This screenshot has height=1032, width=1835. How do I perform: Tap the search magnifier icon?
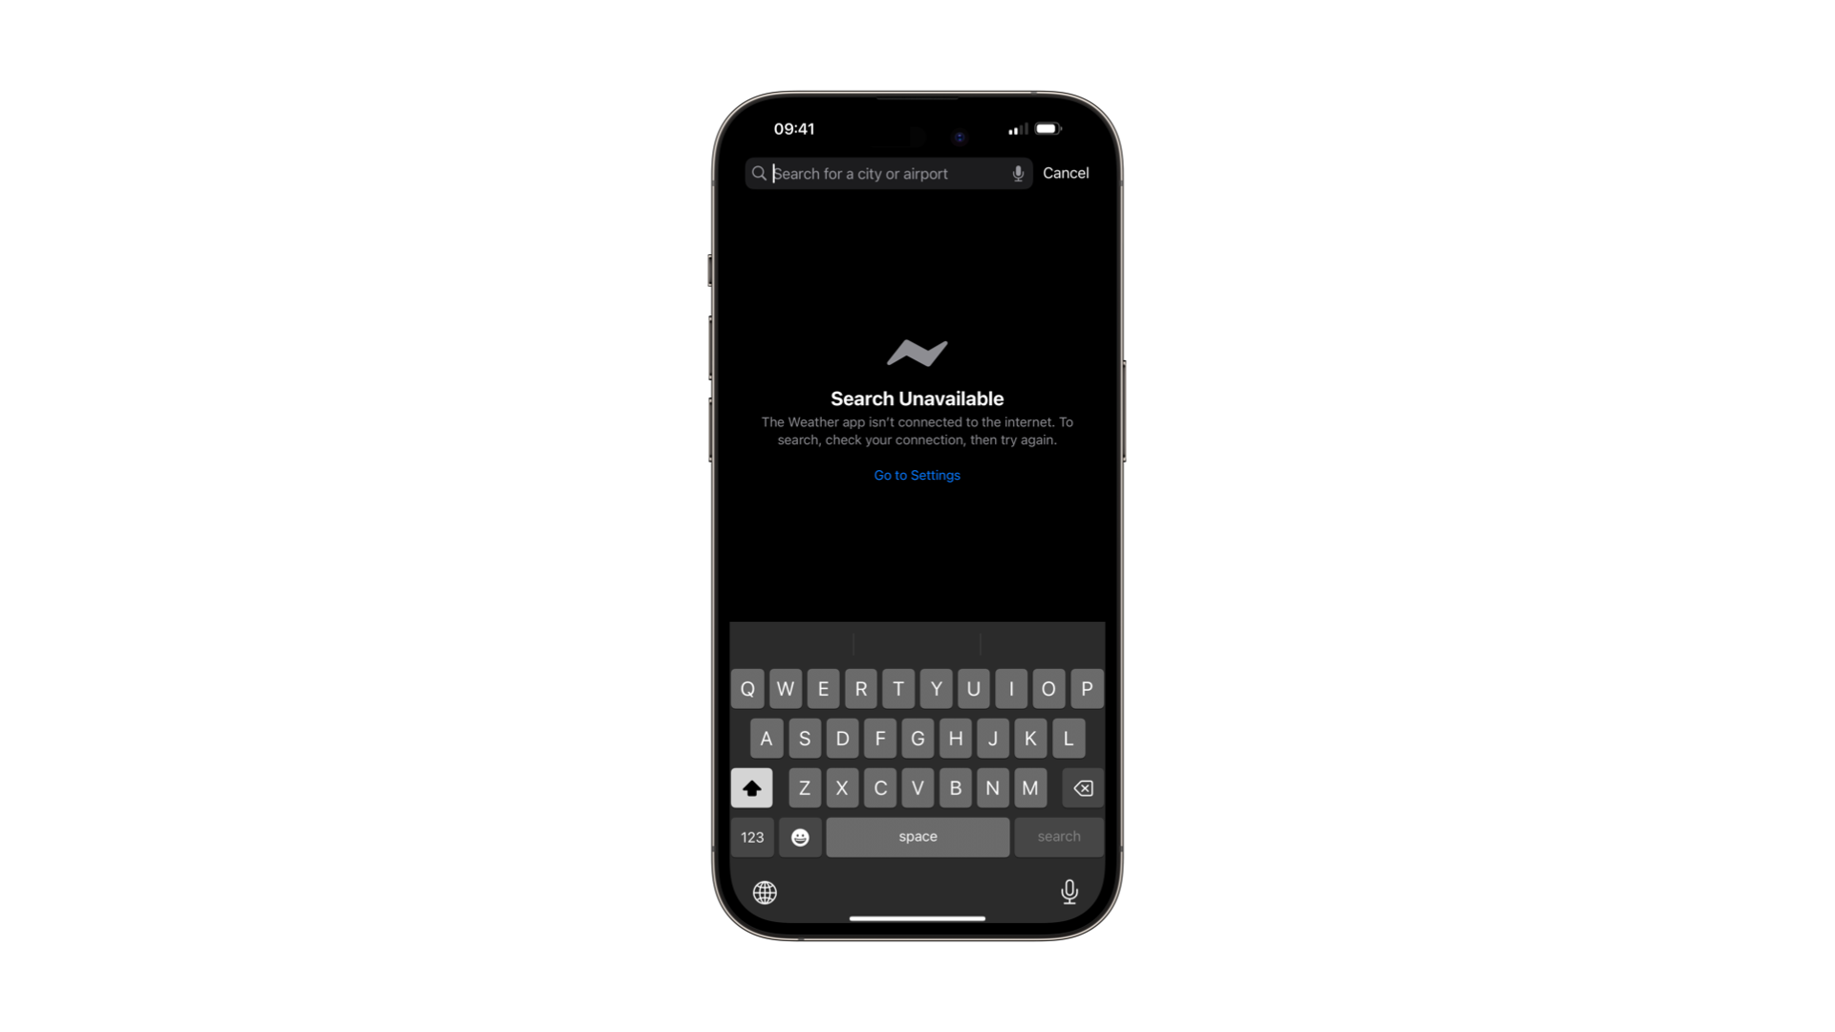pos(760,174)
